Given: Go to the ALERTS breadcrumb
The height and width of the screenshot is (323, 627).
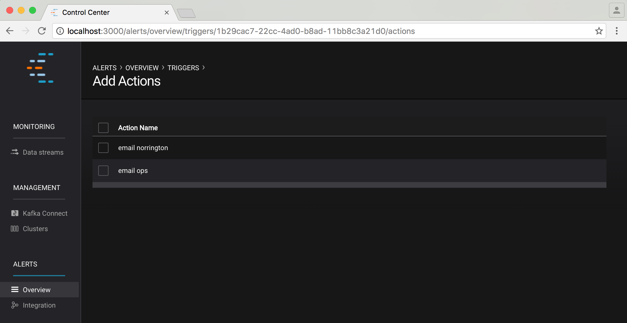Looking at the screenshot, I should (x=104, y=68).
